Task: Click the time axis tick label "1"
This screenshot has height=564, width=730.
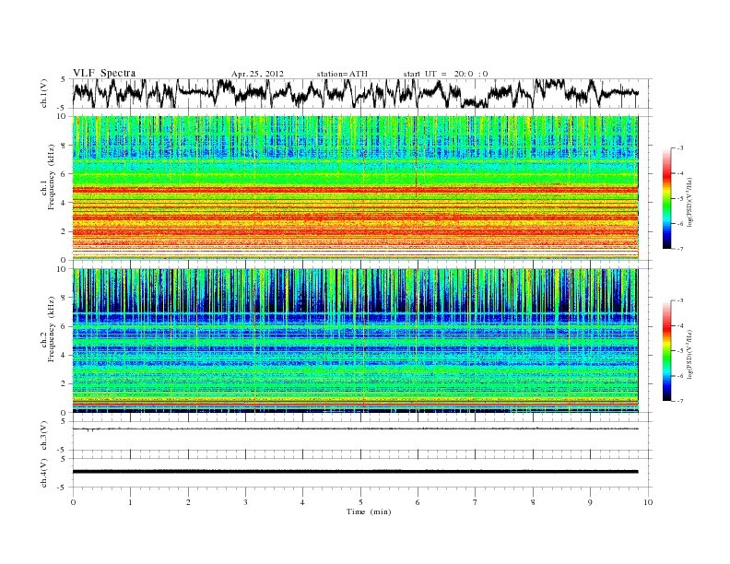Action: pyautogui.click(x=130, y=502)
